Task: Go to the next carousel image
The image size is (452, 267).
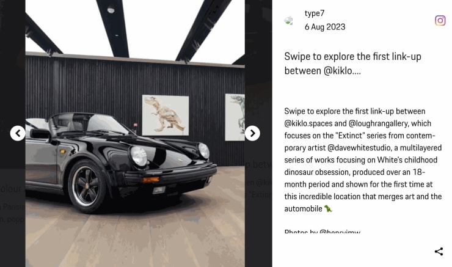Action: coord(252,133)
